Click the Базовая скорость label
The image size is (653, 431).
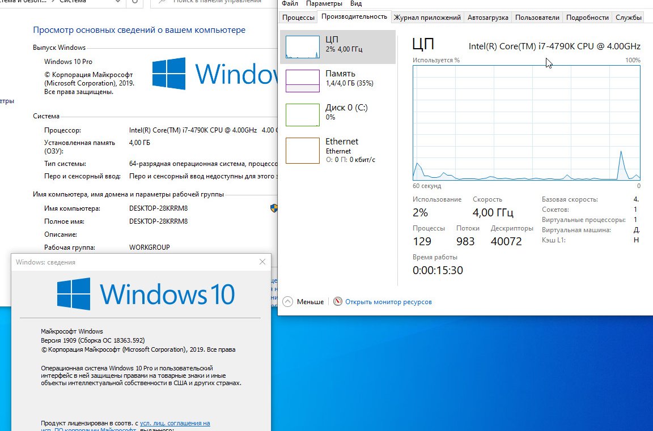570,199
